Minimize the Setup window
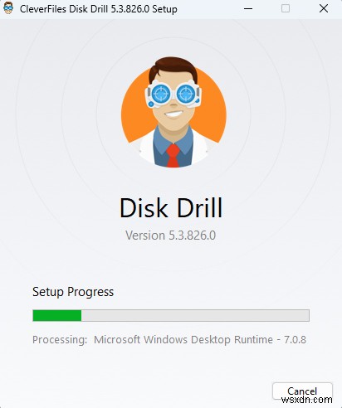Screen dimensions: 342x408 [x=248, y=8]
